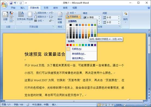
Task: Pick the white theme color swatch
Action: click(68, 25)
